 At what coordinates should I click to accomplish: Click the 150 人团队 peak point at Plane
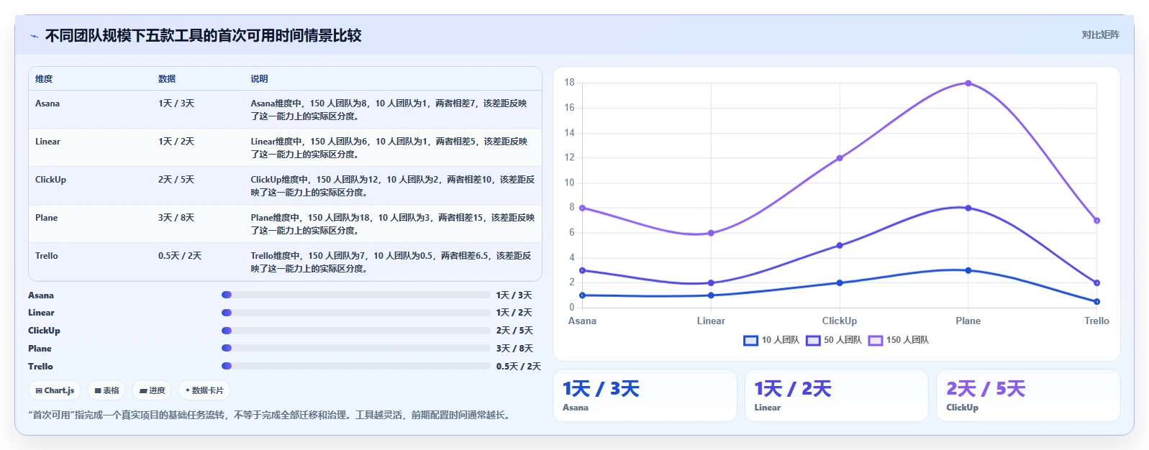coord(968,83)
